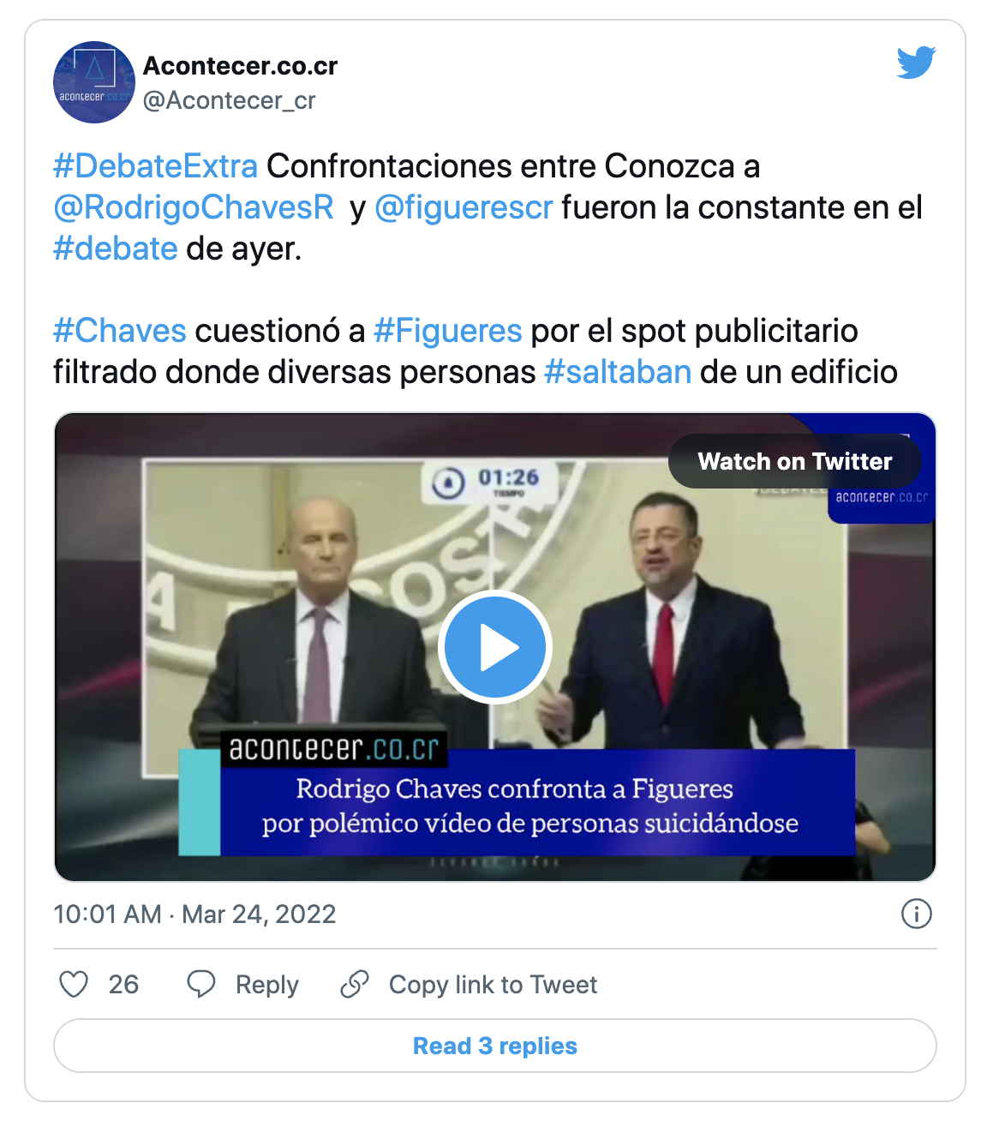Screen dimensions: 999x1121
Task: Visit the @RodrigoChavesR mention
Action: 194,207
